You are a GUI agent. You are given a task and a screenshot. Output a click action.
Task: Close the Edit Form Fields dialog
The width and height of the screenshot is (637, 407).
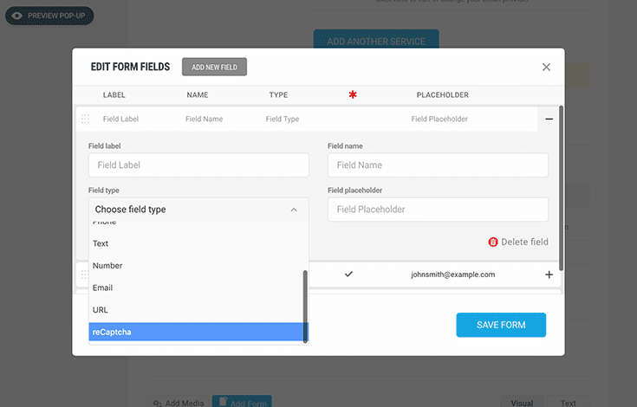click(x=546, y=67)
